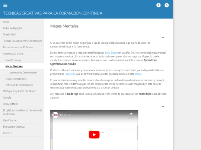Click the TECNICAS CREATIVAS site title

tap(53, 13)
